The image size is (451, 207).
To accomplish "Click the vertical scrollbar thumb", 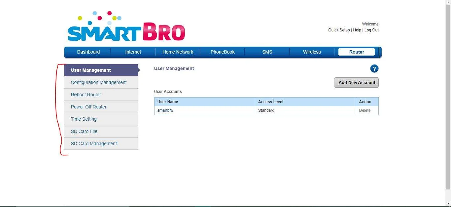I will pos(448,98).
